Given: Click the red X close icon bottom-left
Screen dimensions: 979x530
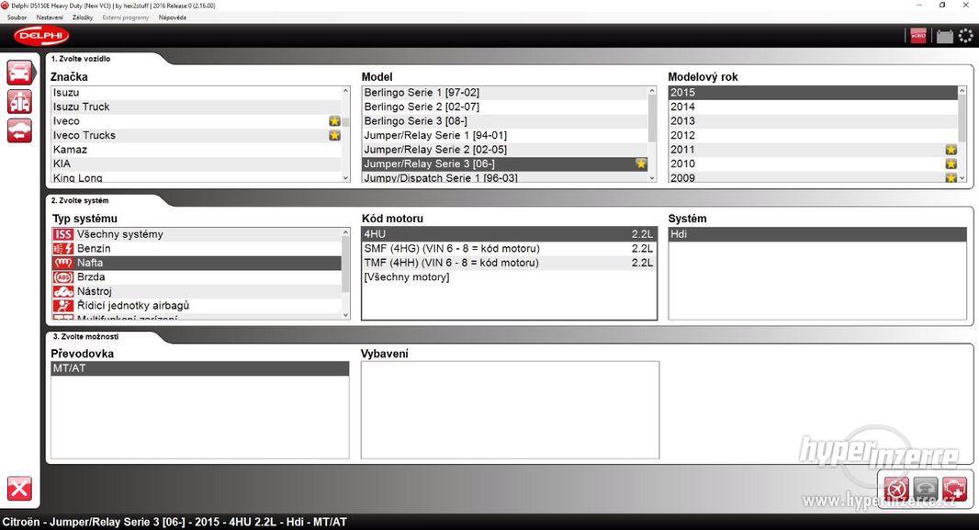Looking at the screenshot, I should pyautogui.click(x=19, y=489).
